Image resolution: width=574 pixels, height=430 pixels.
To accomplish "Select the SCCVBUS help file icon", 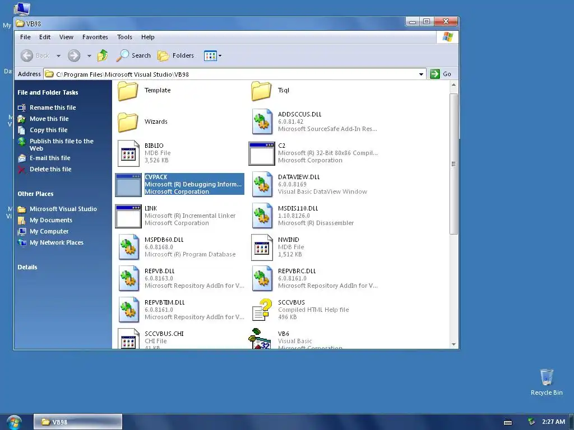I will pos(262,310).
